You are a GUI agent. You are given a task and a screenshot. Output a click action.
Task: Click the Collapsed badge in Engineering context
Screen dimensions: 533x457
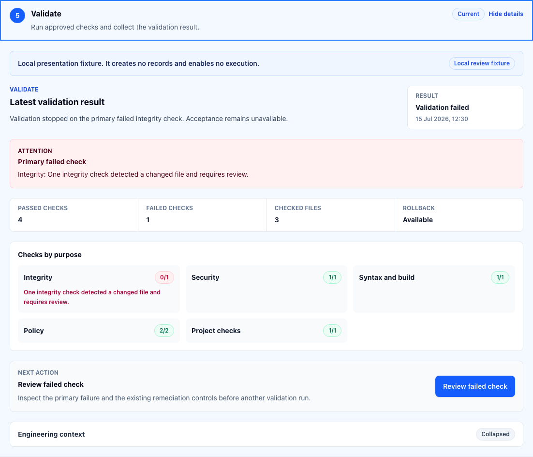[495, 434]
